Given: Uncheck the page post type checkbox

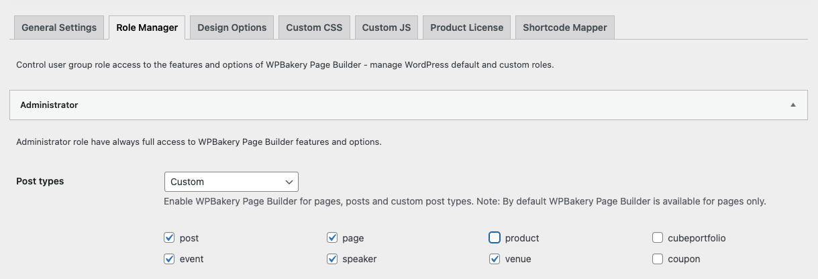Looking at the screenshot, I should (331, 238).
